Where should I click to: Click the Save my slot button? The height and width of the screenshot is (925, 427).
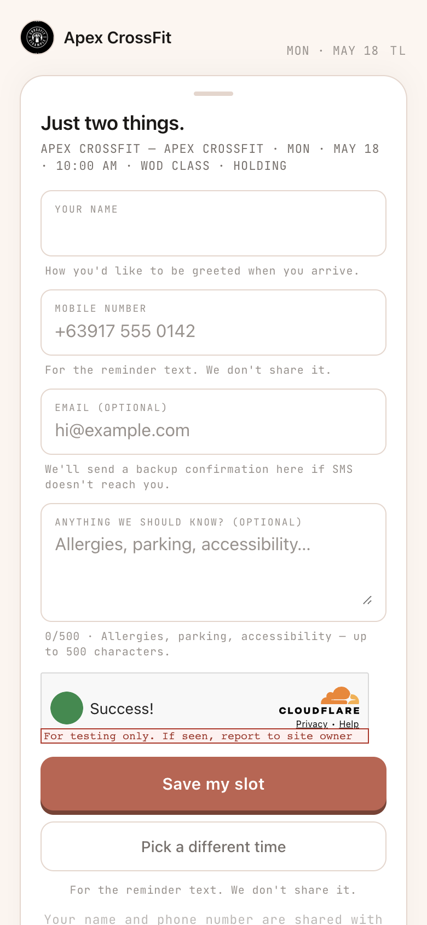[214, 784]
